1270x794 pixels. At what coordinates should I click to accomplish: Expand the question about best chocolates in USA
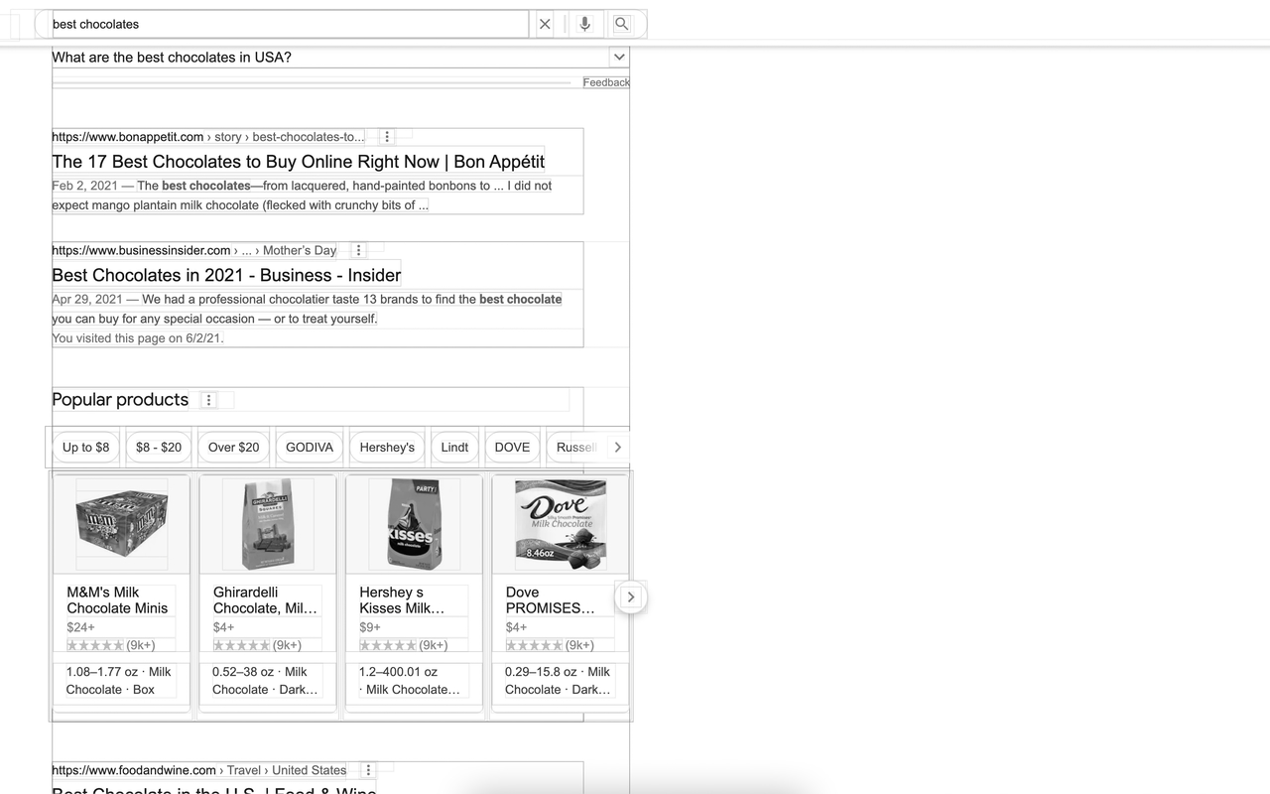pyautogui.click(x=619, y=57)
